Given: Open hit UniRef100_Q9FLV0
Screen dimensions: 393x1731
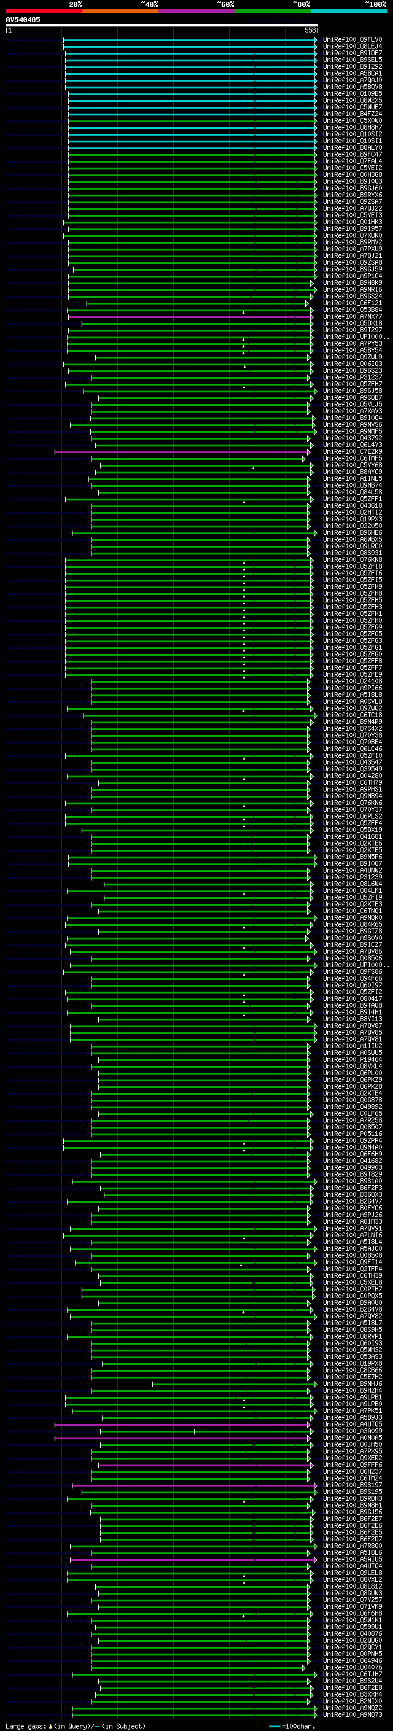Looking at the screenshot, I should tap(352, 40).
